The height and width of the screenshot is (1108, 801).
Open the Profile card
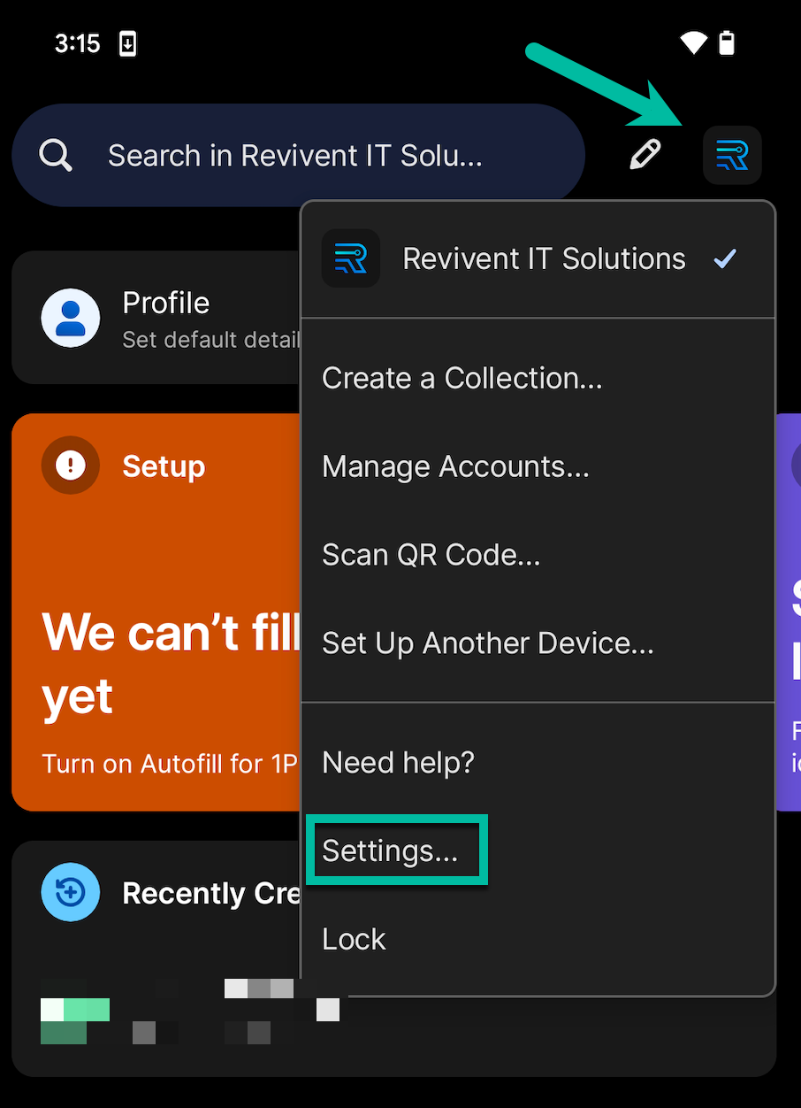coord(156,318)
